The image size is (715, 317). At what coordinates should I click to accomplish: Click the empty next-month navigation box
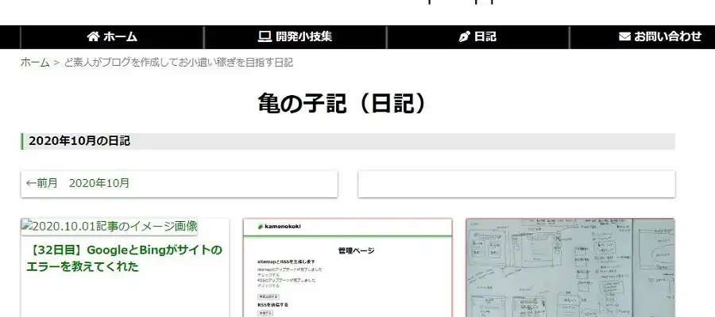click(516, 184)
